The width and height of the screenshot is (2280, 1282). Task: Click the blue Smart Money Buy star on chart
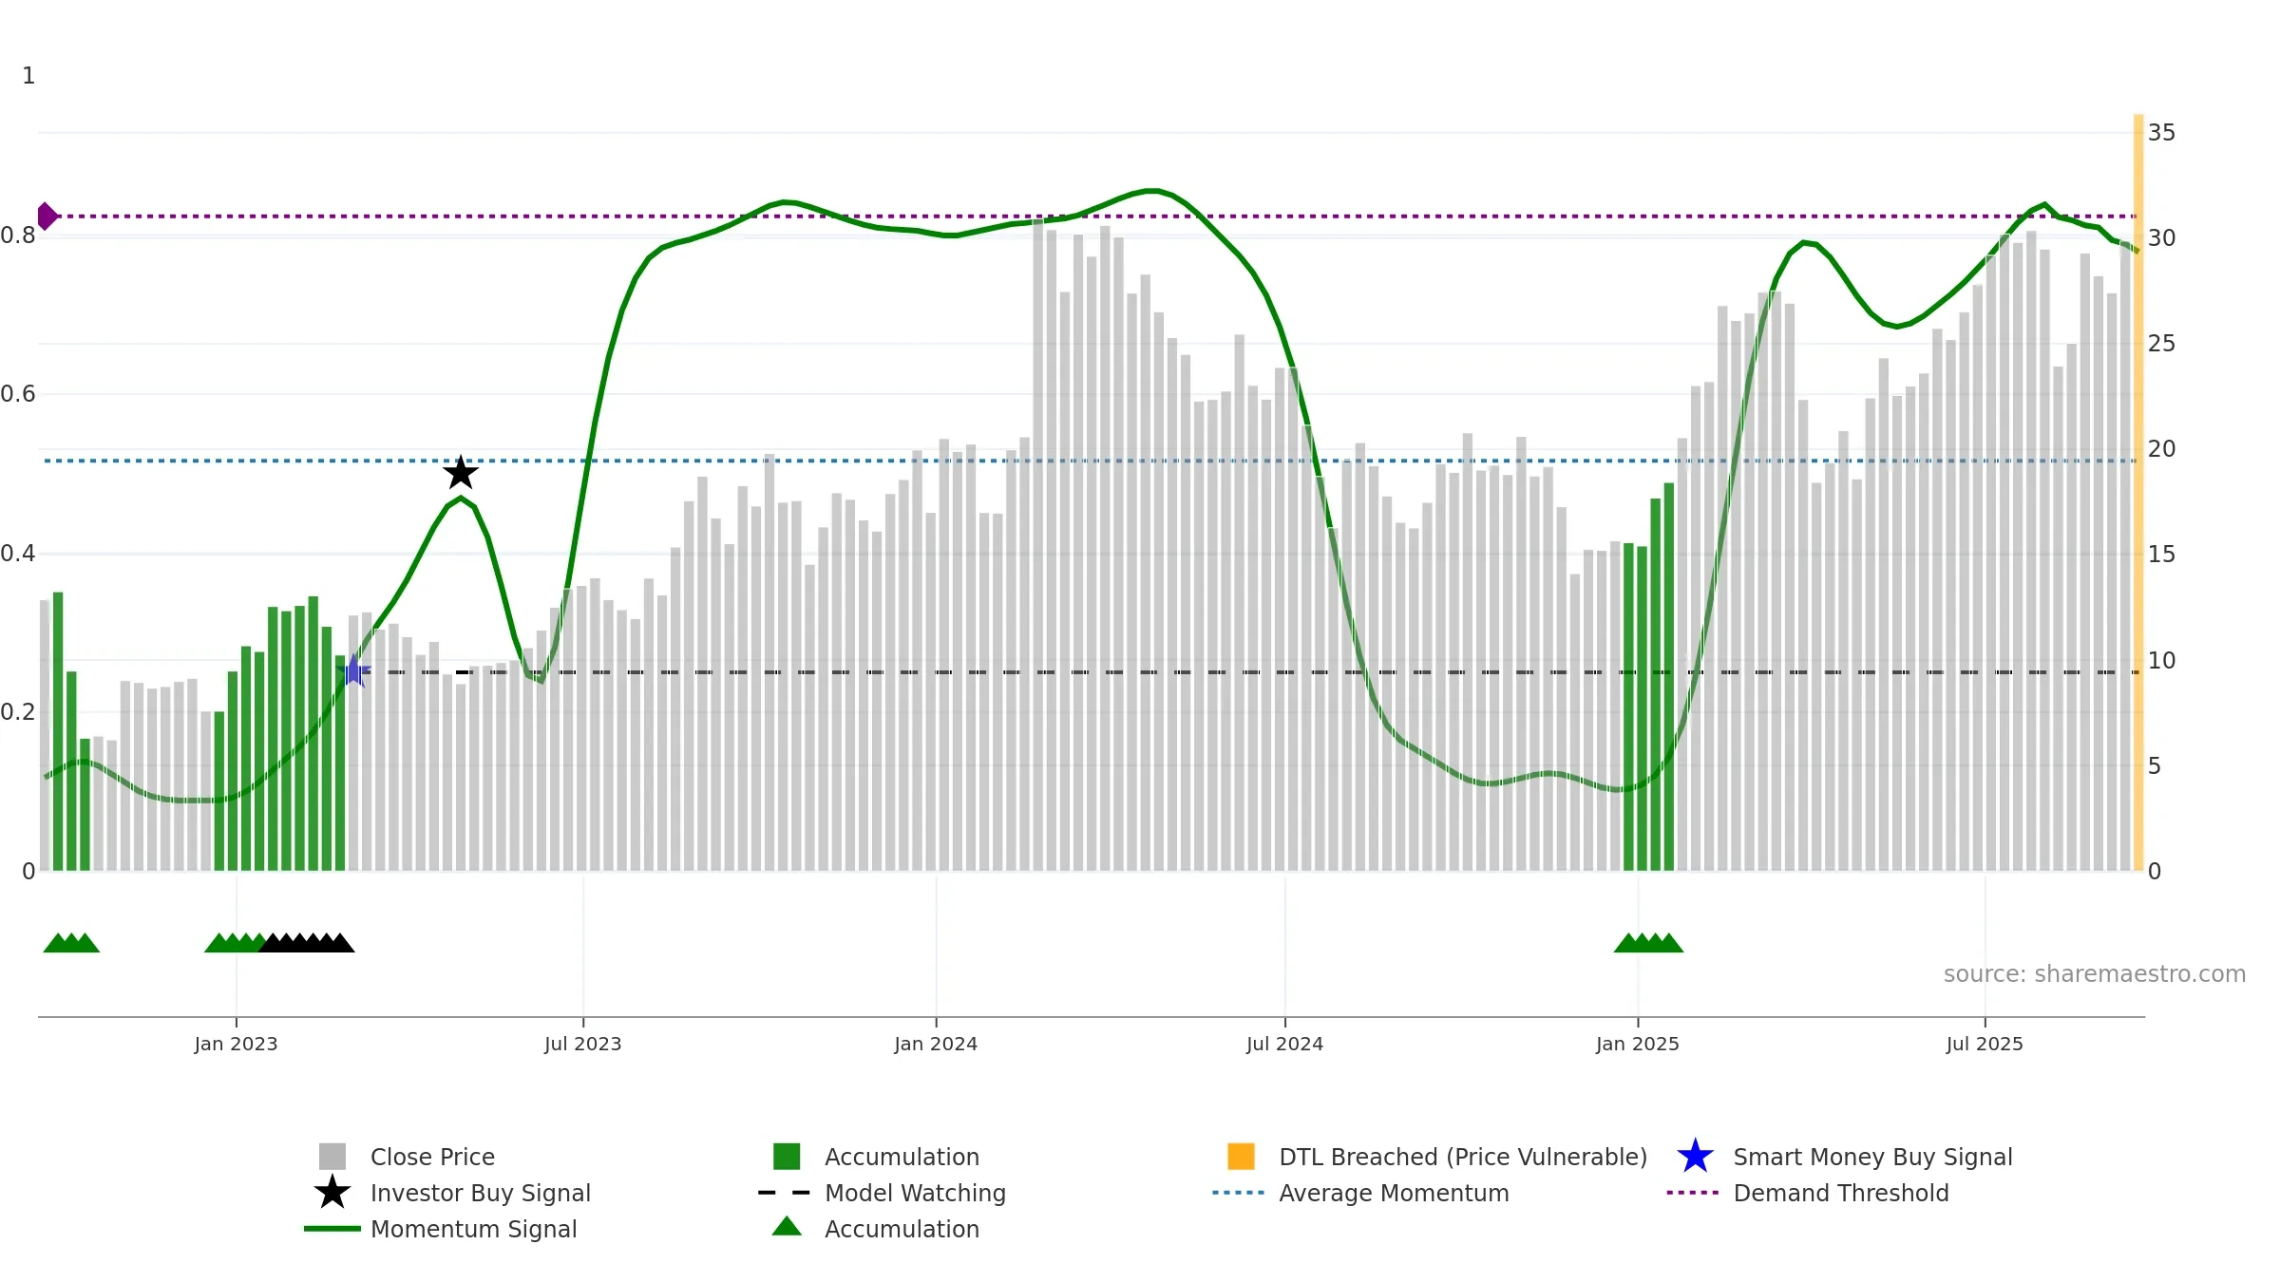(x=353, y=671)
